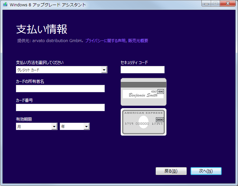Click the Windows 8 Upgrade Assistant title icon
Viewport: 238px width, 186px height.
coord(5,4)
